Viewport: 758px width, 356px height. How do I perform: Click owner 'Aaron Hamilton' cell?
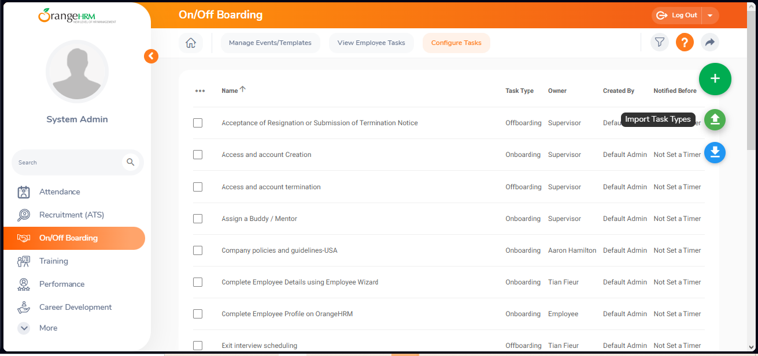tap(572, 250)
